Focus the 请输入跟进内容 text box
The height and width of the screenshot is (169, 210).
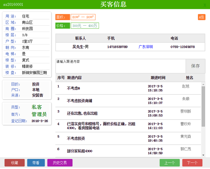point(121,66)
